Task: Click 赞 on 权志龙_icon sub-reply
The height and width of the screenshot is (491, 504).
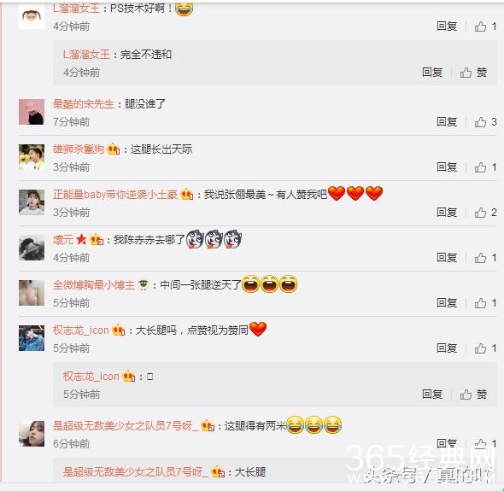Action: coord(473,395)
